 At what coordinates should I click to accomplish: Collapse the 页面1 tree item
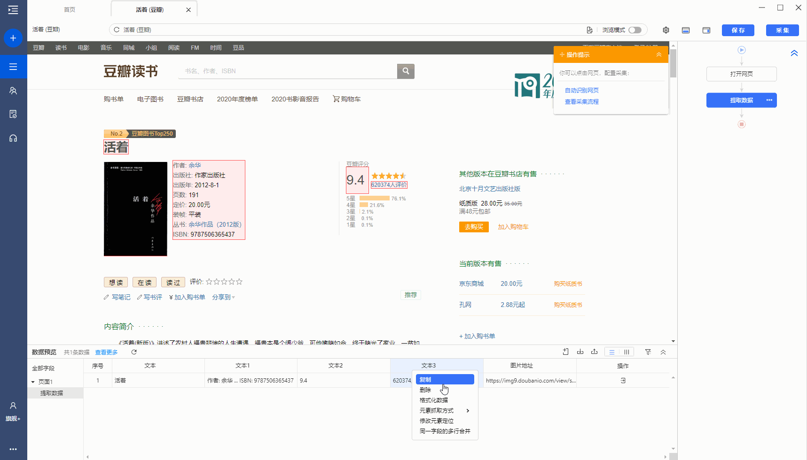click(x=32, y=381)
